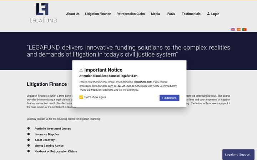Open the Legafund Support chat
The height and width of the screenshot is (160, 257).
coord(238,154)
